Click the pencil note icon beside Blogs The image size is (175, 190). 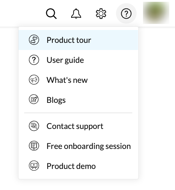[34, 99]
